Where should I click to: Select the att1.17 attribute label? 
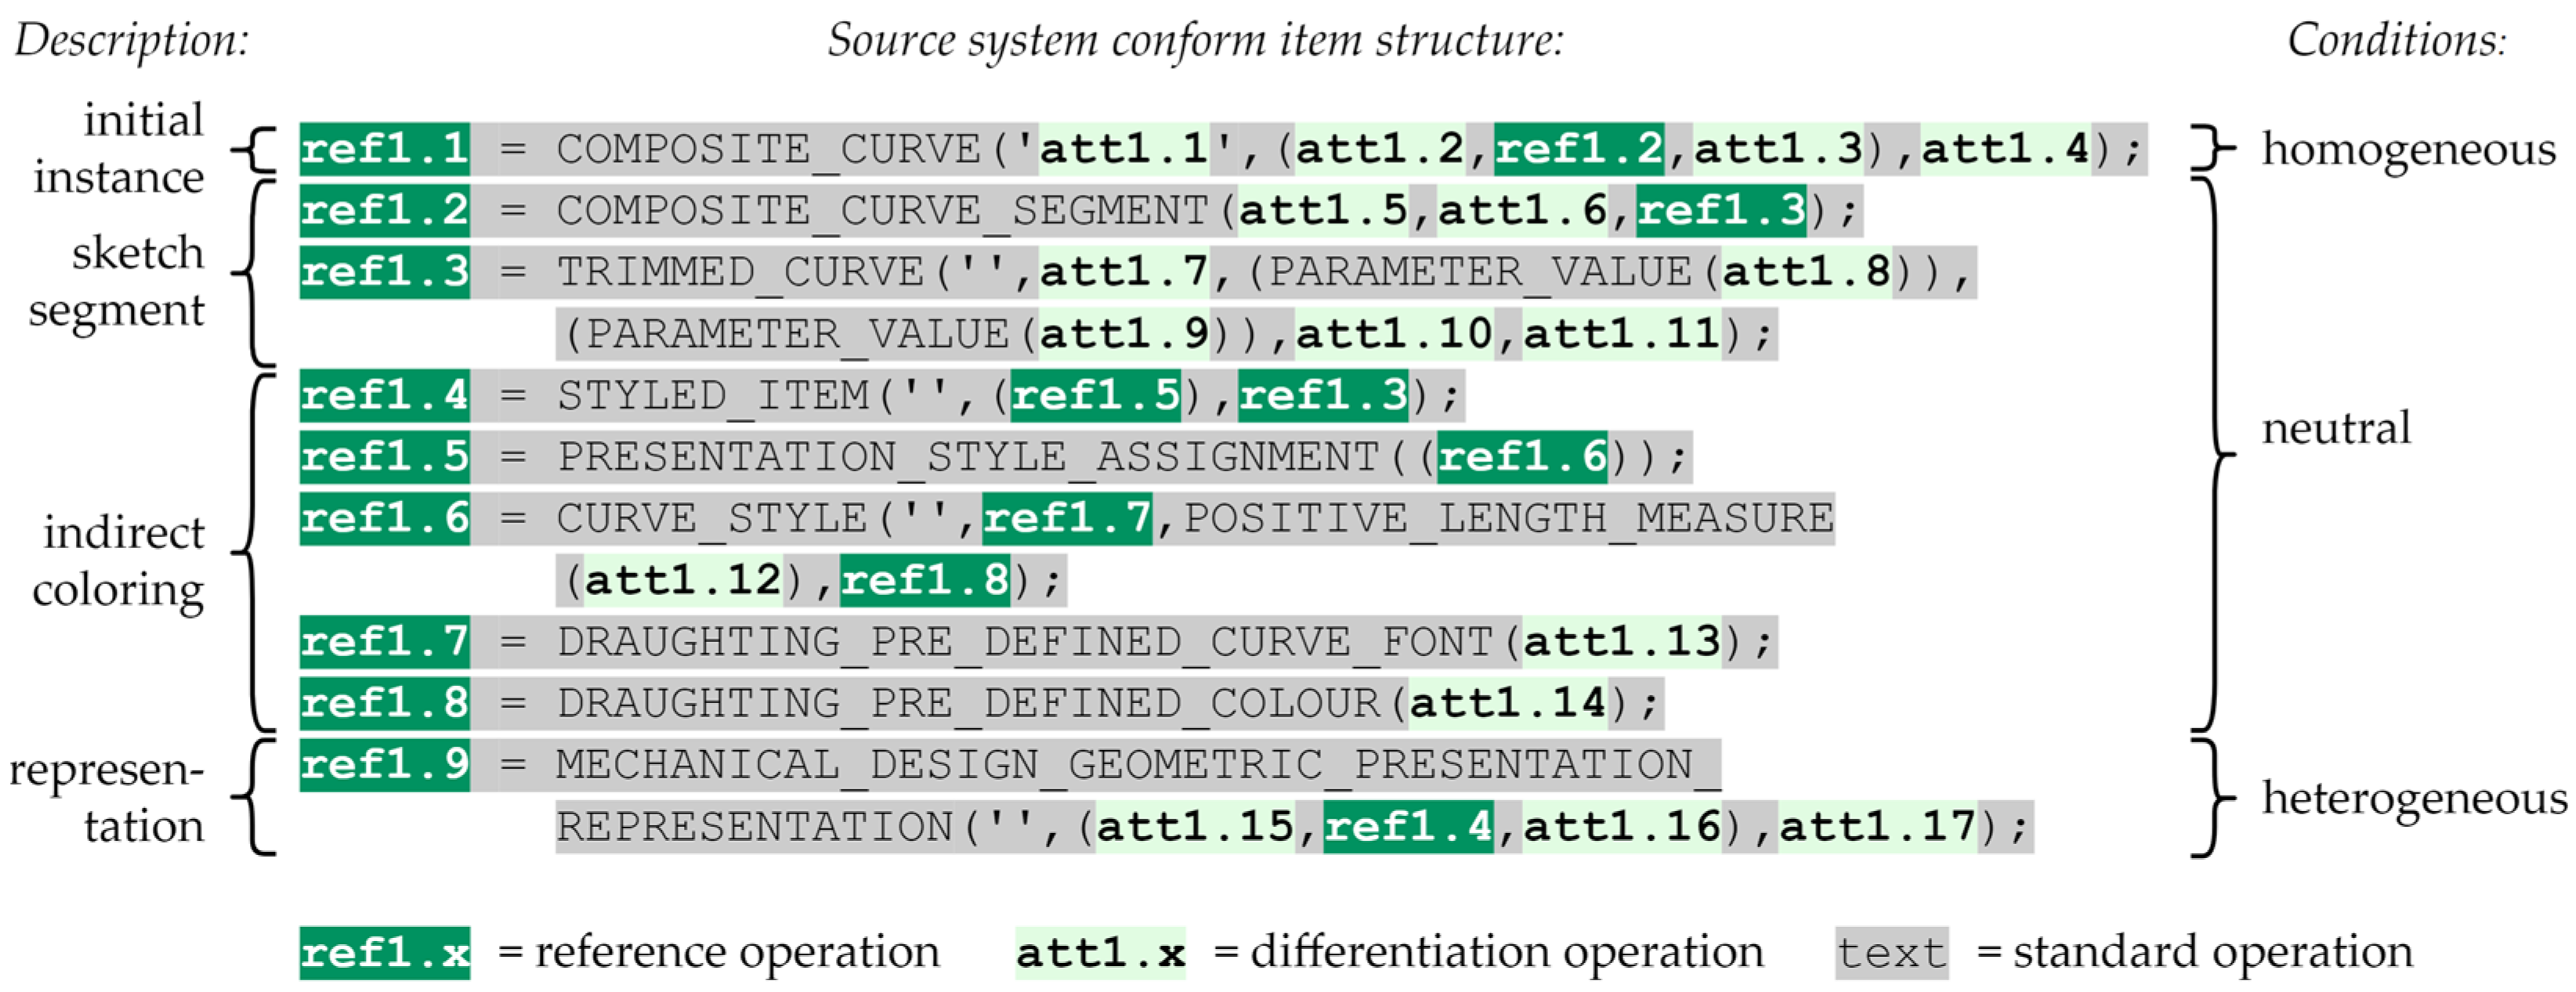point(1877,827)
